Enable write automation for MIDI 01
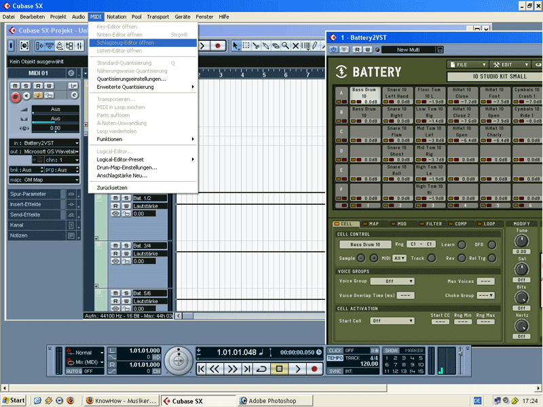This screenshot has width=543, height=407. tap(49, 86)
